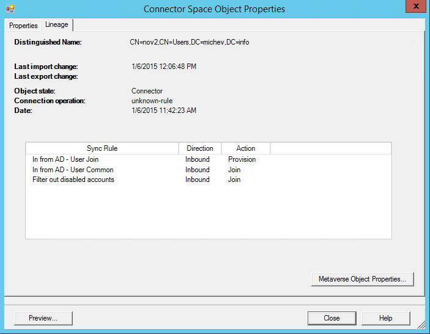Select the Lineage tab

57,25
